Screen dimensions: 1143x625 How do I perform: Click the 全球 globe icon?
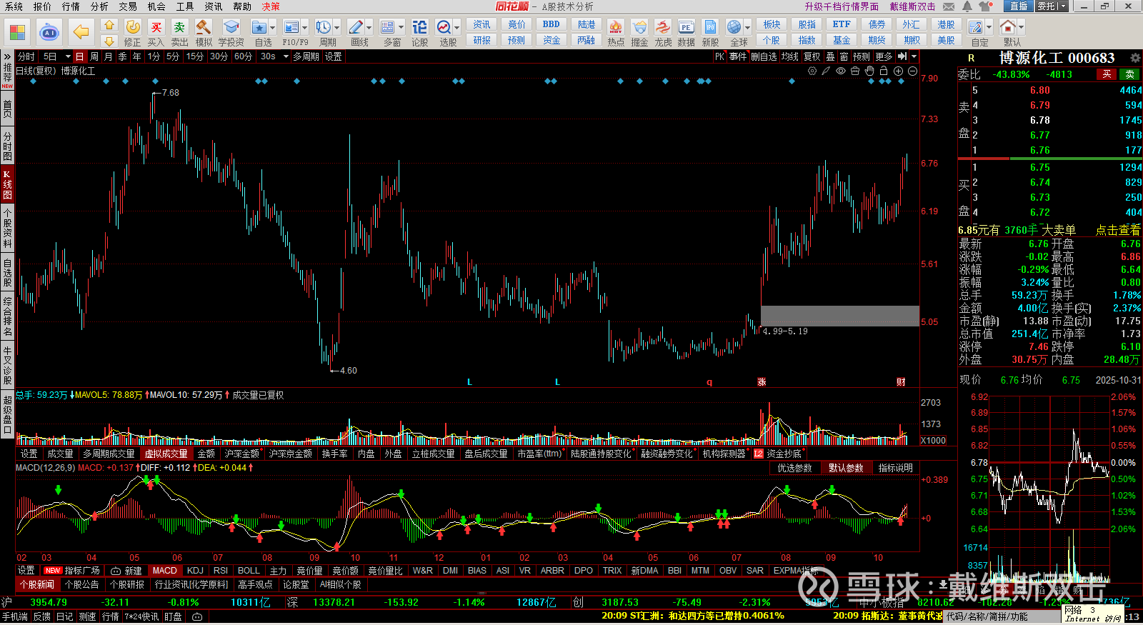pos(734,27)
